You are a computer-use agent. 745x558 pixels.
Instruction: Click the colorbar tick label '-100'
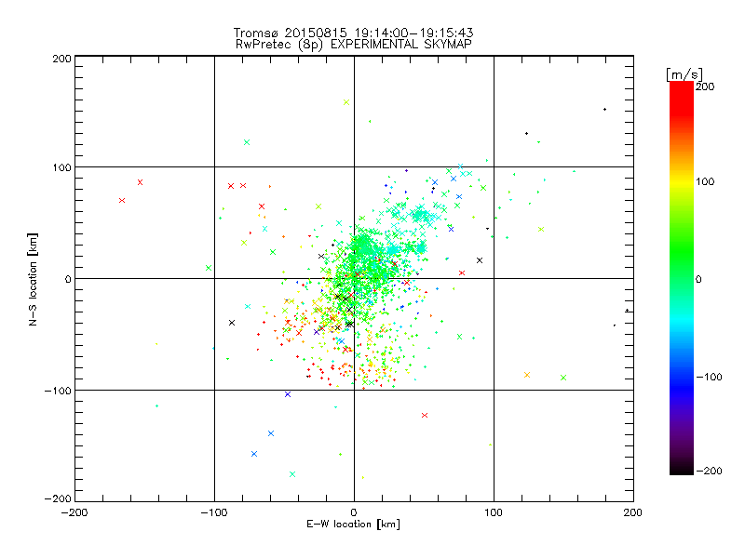[x=709, y=377]
